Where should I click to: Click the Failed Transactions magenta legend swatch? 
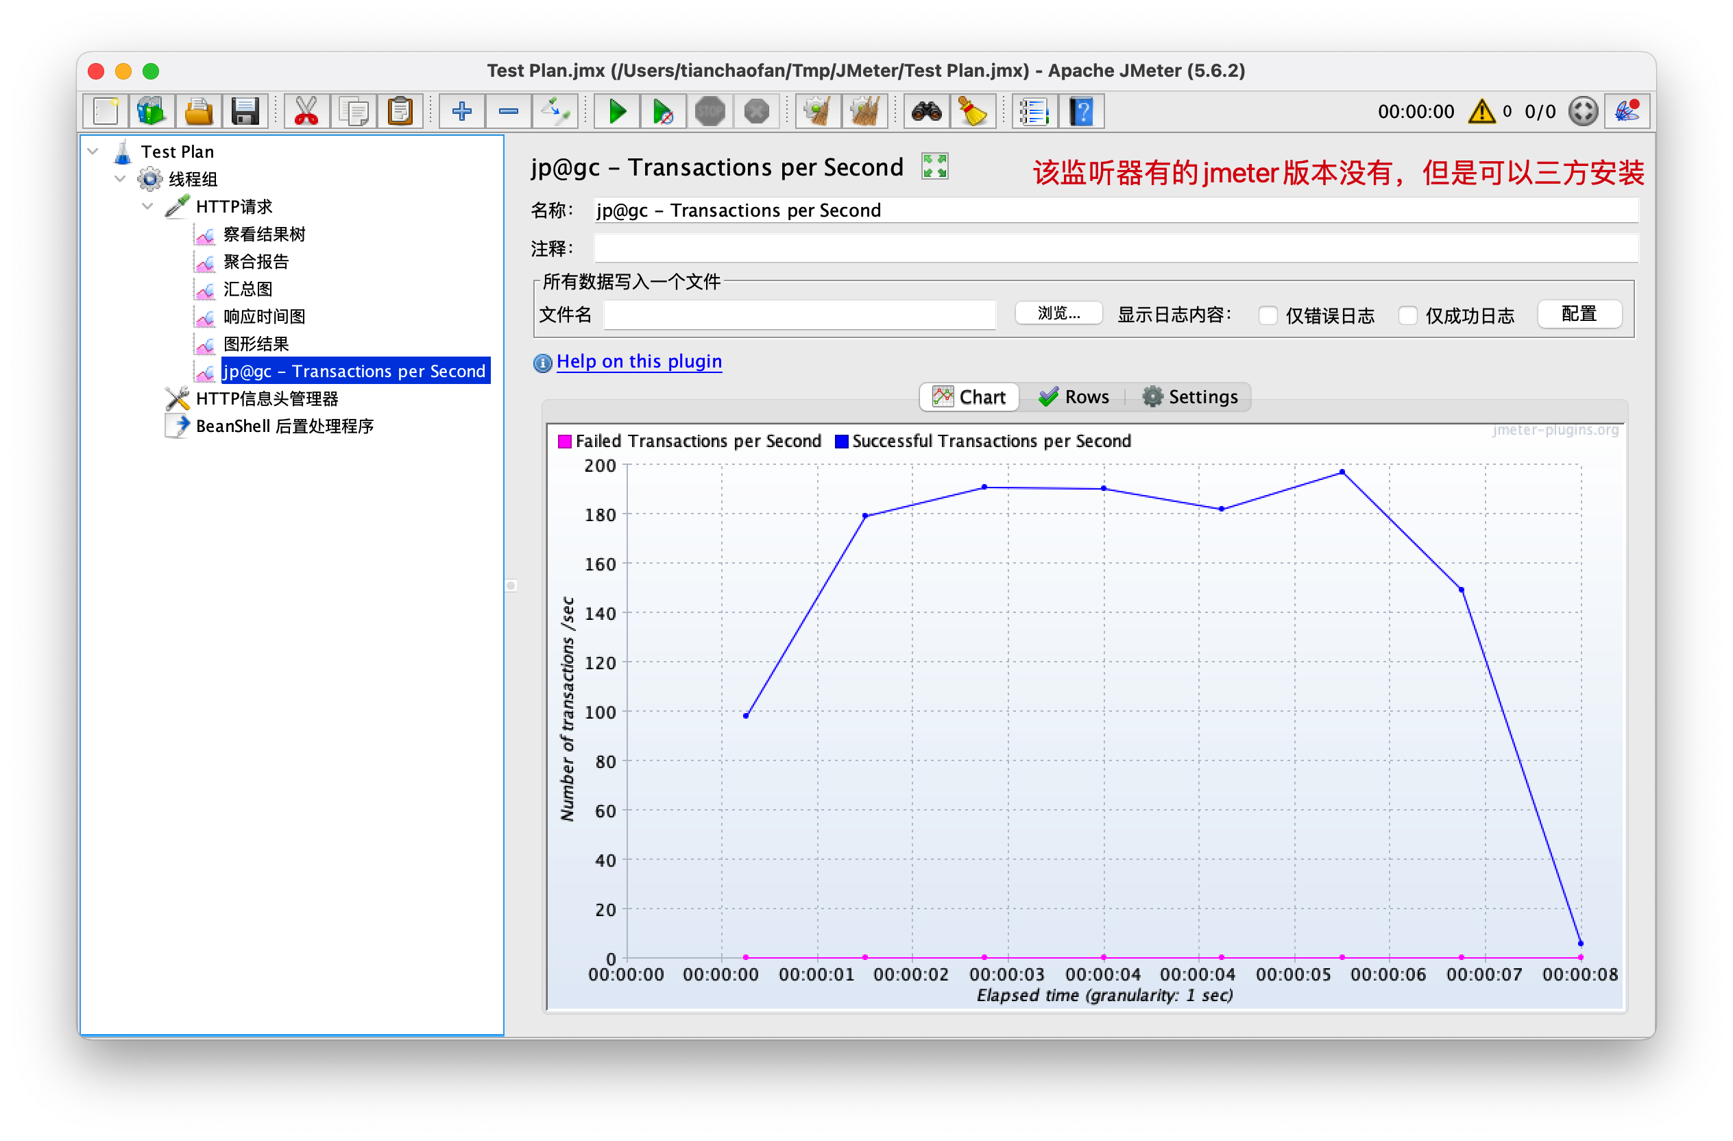(564, 442)
